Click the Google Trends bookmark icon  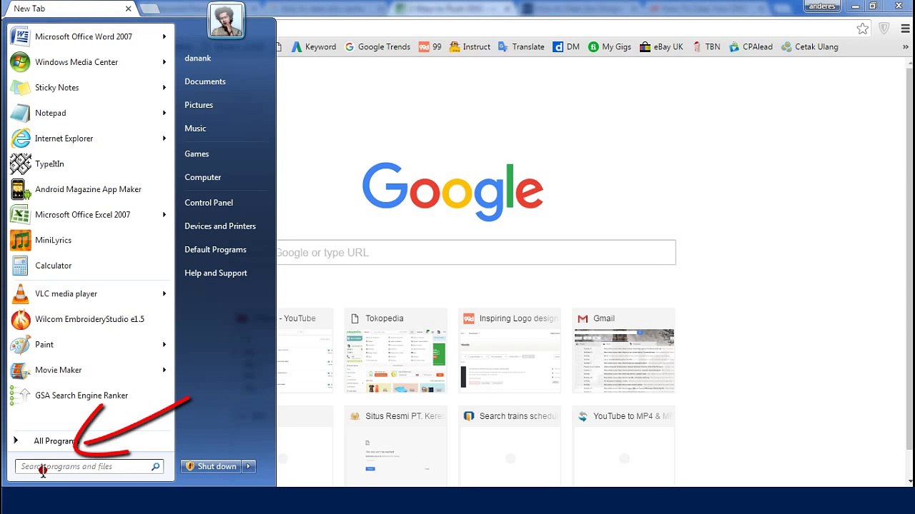click(x=350, y=47)
